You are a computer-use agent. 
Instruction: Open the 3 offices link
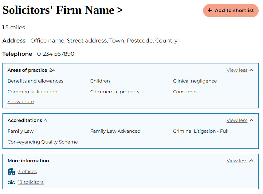(27, 171)
